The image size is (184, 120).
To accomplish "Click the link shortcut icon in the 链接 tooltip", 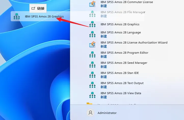I will click(x=33, y=8).
